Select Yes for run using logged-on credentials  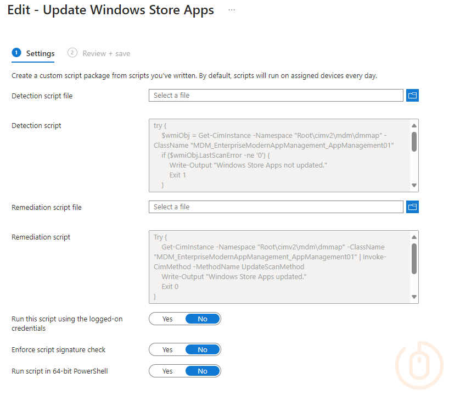(167, 319)
